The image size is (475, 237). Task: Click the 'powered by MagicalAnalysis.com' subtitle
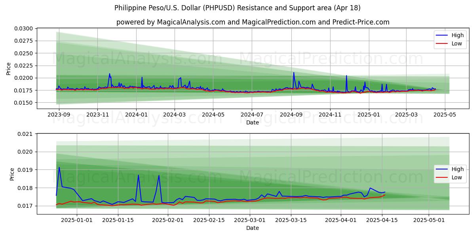click(253, 22)
